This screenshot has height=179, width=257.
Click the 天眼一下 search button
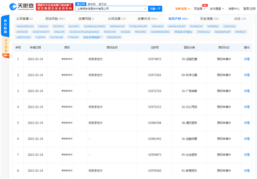coord(155,8)
